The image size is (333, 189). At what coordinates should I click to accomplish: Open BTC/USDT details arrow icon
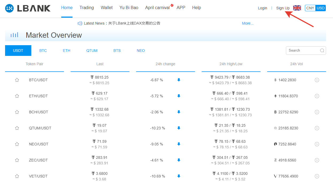tap(317, 80)
